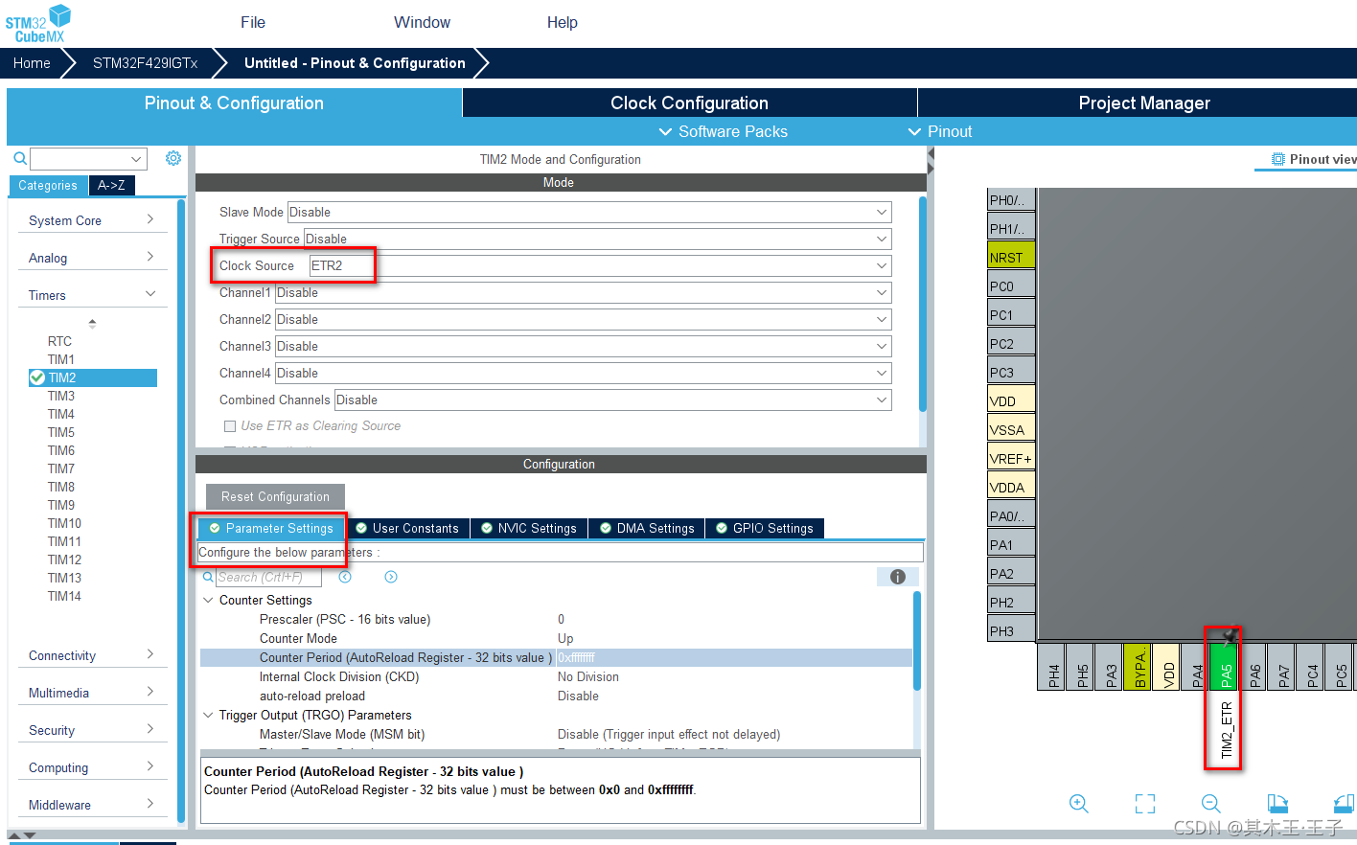Fit the pinout chip to the window
This screenshot has width=1357, height=845.
(1145, 804)
